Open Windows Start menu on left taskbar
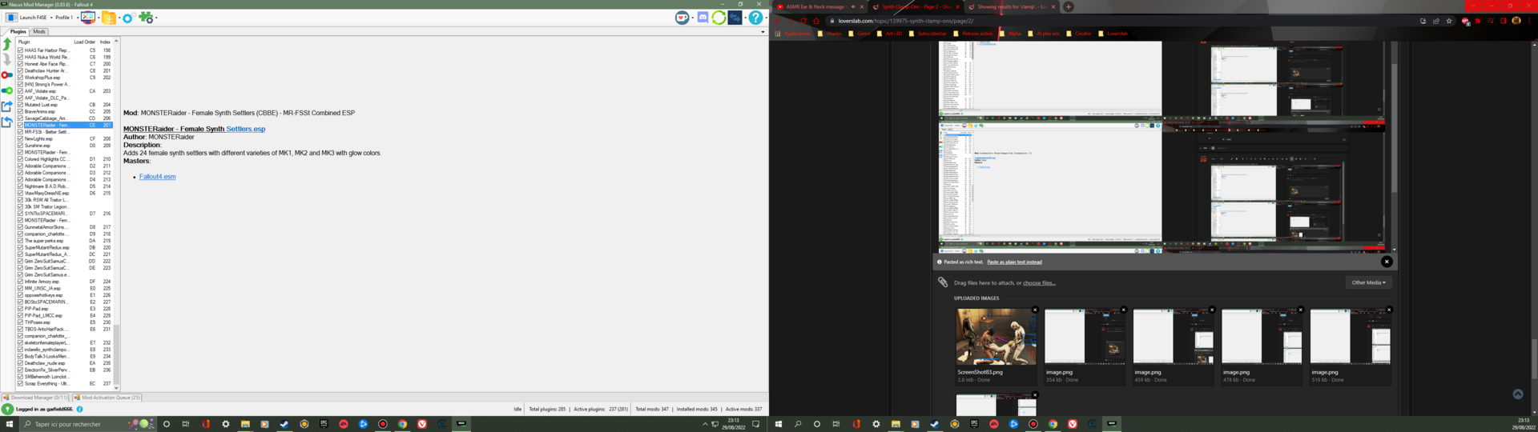This screenshot has width=1538, height=432. tap(10, 424)
